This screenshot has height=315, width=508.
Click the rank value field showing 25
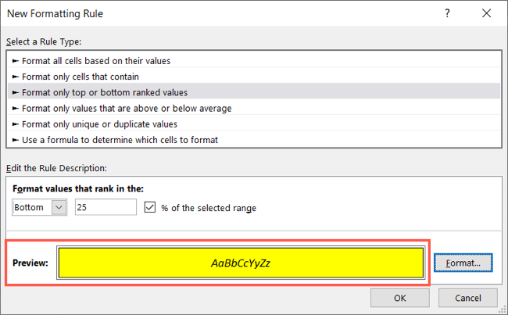click(106, 208)
